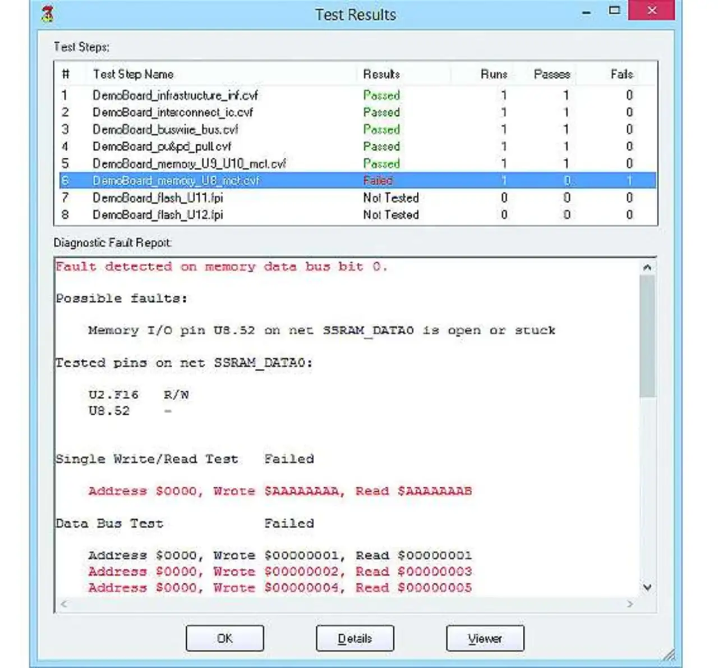Click the Test Step Name column header

coord(134,74)
